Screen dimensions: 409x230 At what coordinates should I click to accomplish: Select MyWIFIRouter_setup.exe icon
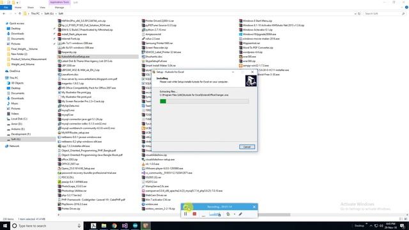click(59, 133)
